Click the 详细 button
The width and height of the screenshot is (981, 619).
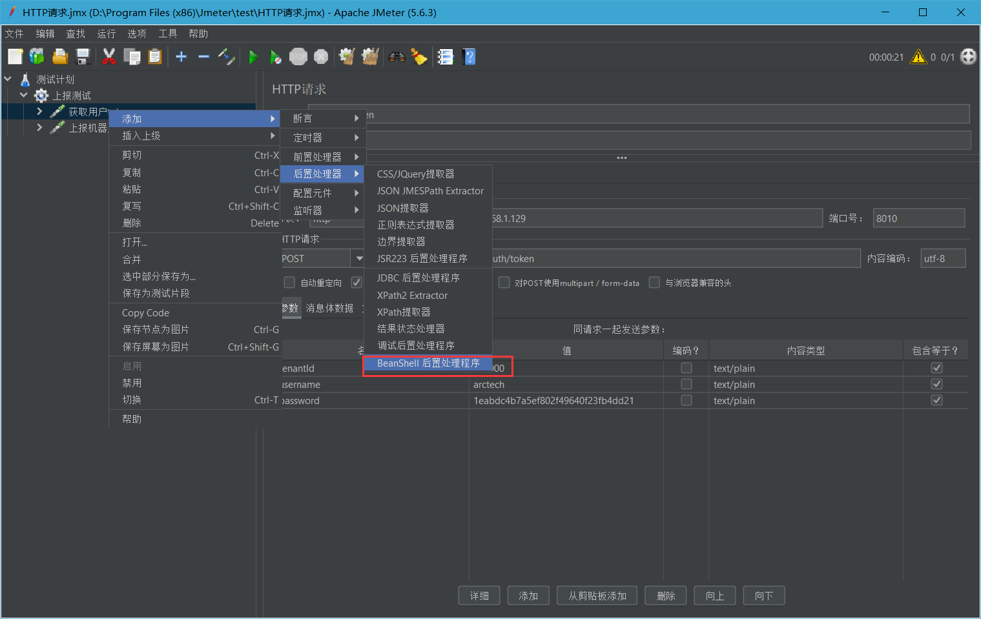(480, 596)
